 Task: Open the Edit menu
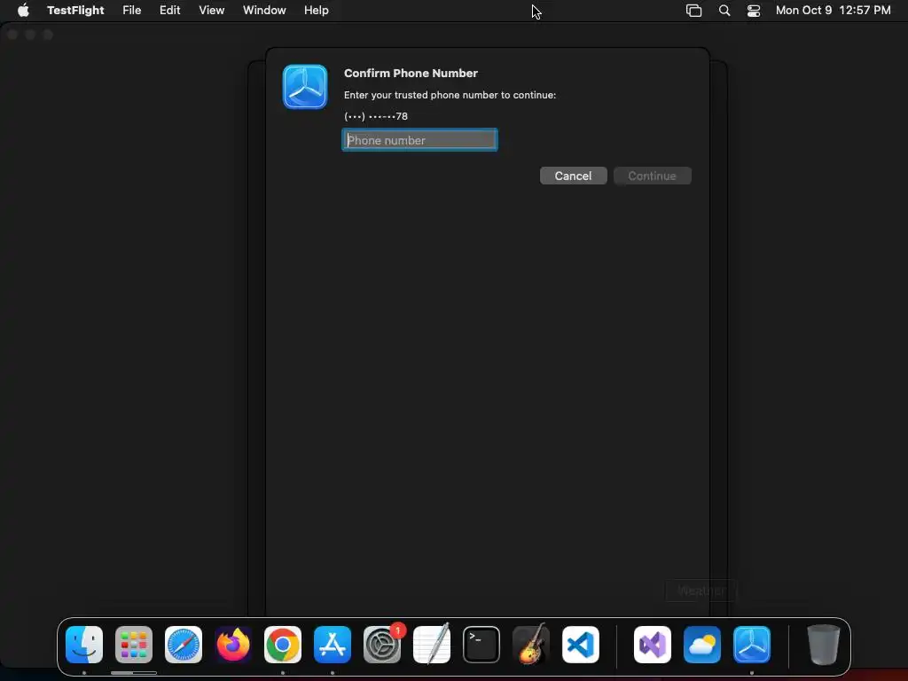(x=169, y=11)
